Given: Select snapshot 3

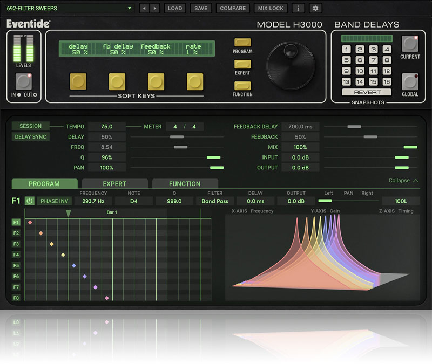Looking at the screenshot, I should coord(373,49).
